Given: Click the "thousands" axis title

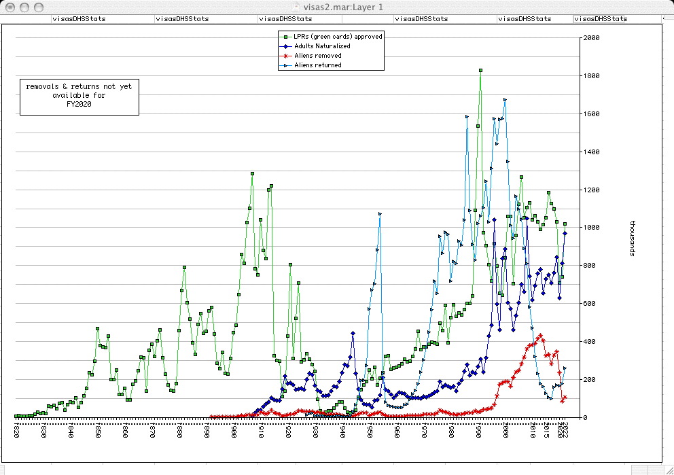Looking at the screenshot, I should click(x=633, y=239).
